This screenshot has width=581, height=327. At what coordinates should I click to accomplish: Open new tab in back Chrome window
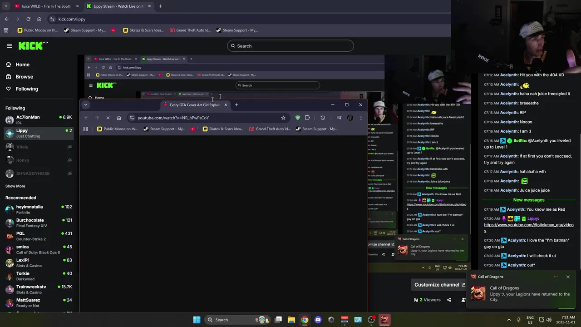pyautogui.click(x=160, y=6)
